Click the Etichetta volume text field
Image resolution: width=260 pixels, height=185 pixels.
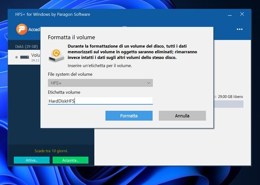[x=100, y=101]
